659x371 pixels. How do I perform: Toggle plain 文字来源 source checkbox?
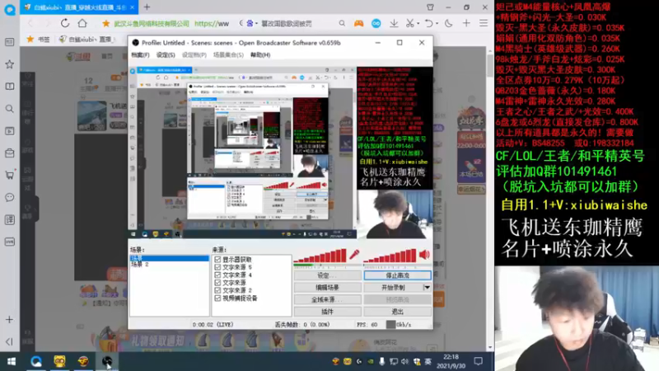pos(217,283)
